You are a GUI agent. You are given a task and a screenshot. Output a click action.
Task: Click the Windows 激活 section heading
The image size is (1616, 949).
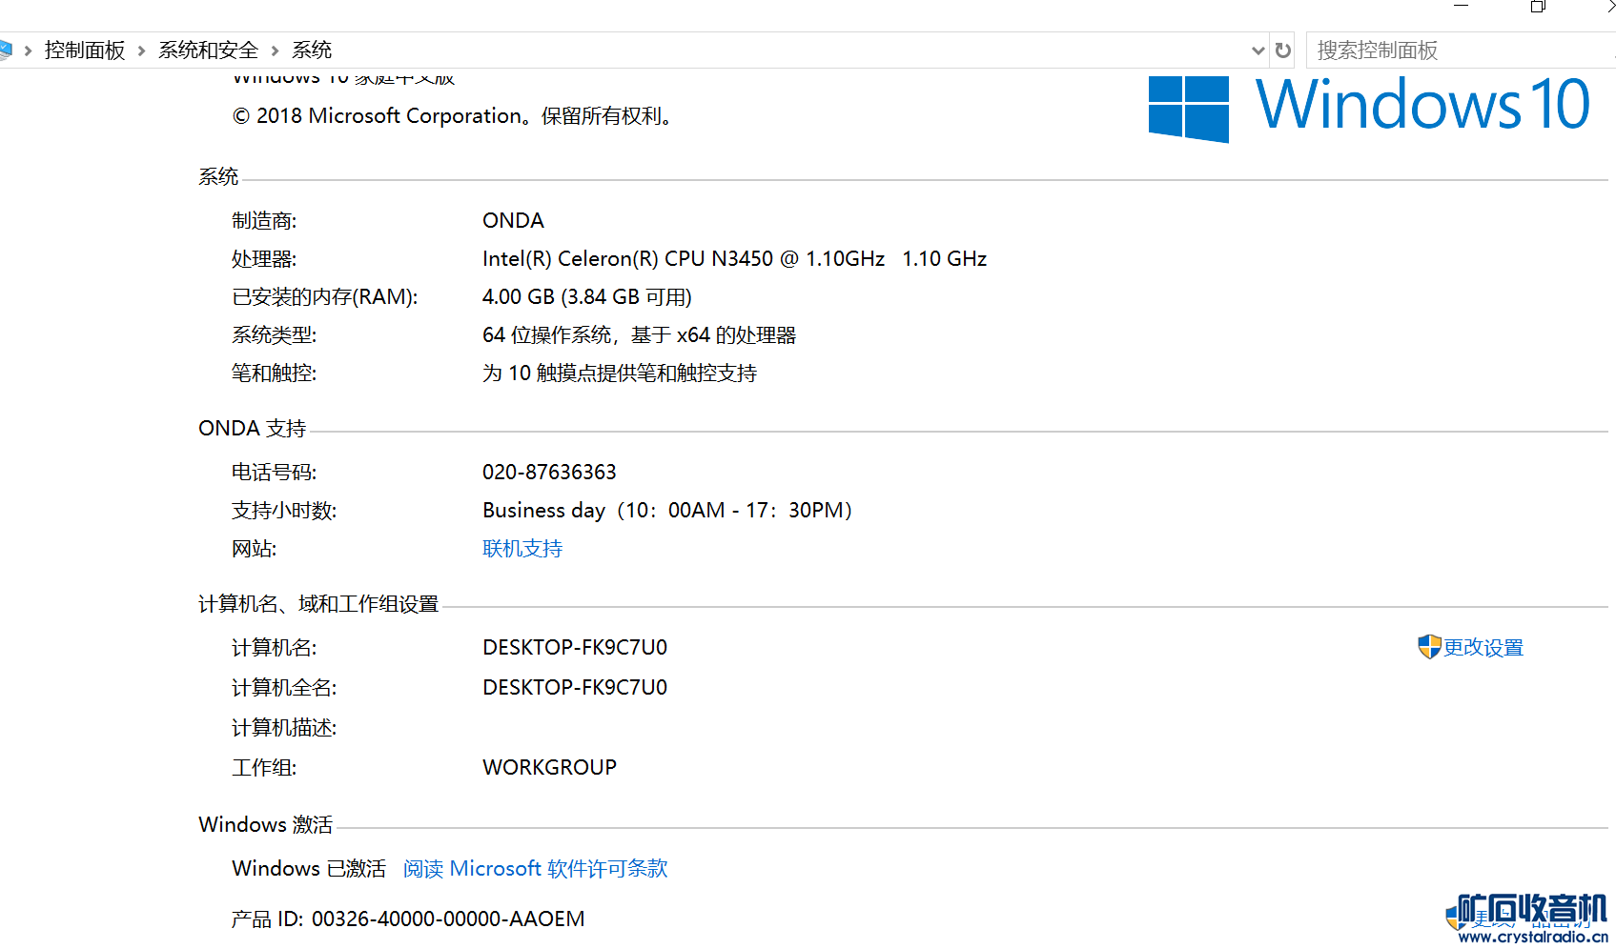pos(266,825)
